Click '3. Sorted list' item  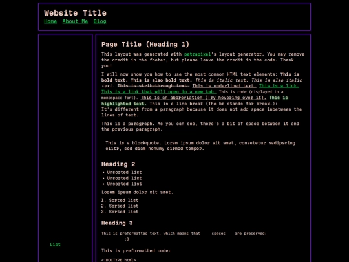[x=120, y=212]
